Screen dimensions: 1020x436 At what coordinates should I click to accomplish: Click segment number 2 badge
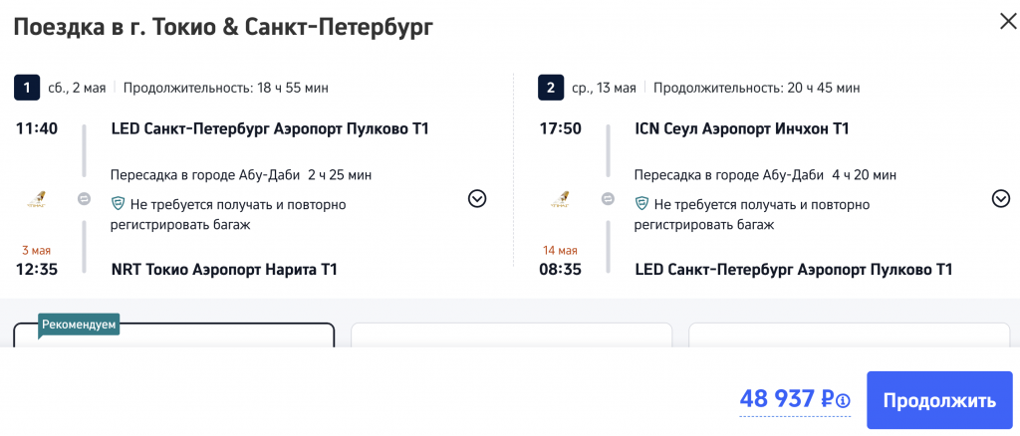pos(551,88)
